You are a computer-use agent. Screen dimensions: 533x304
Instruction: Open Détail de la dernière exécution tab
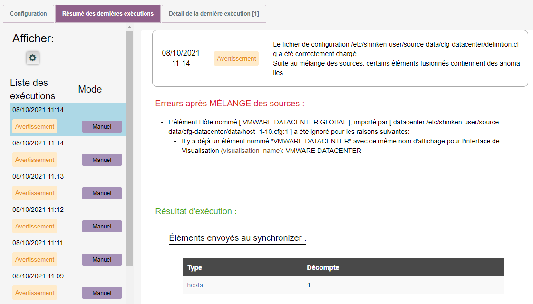pos(213,14)
